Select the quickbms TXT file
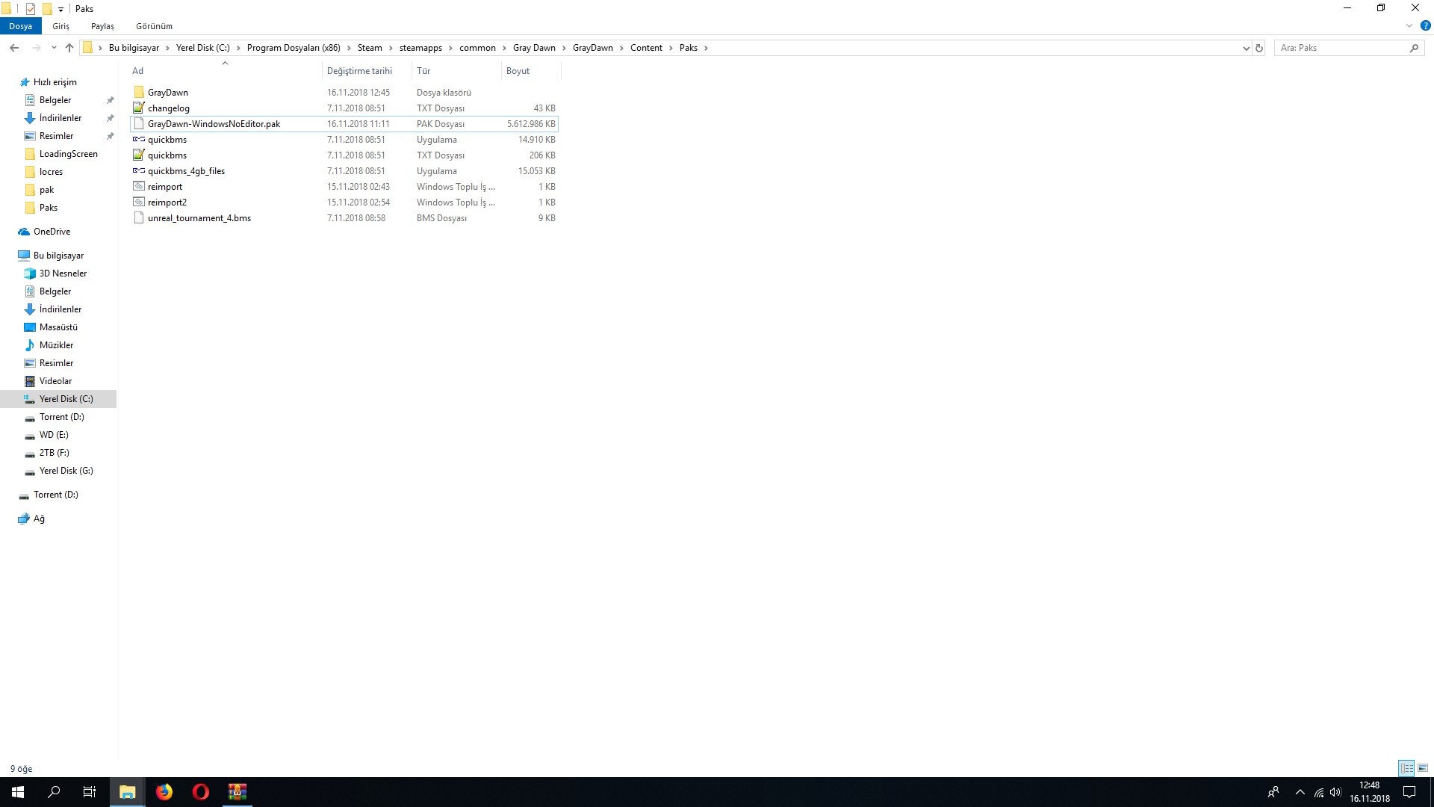The image size is (1434, 807). pyautogui.click(x=167, y=155)
